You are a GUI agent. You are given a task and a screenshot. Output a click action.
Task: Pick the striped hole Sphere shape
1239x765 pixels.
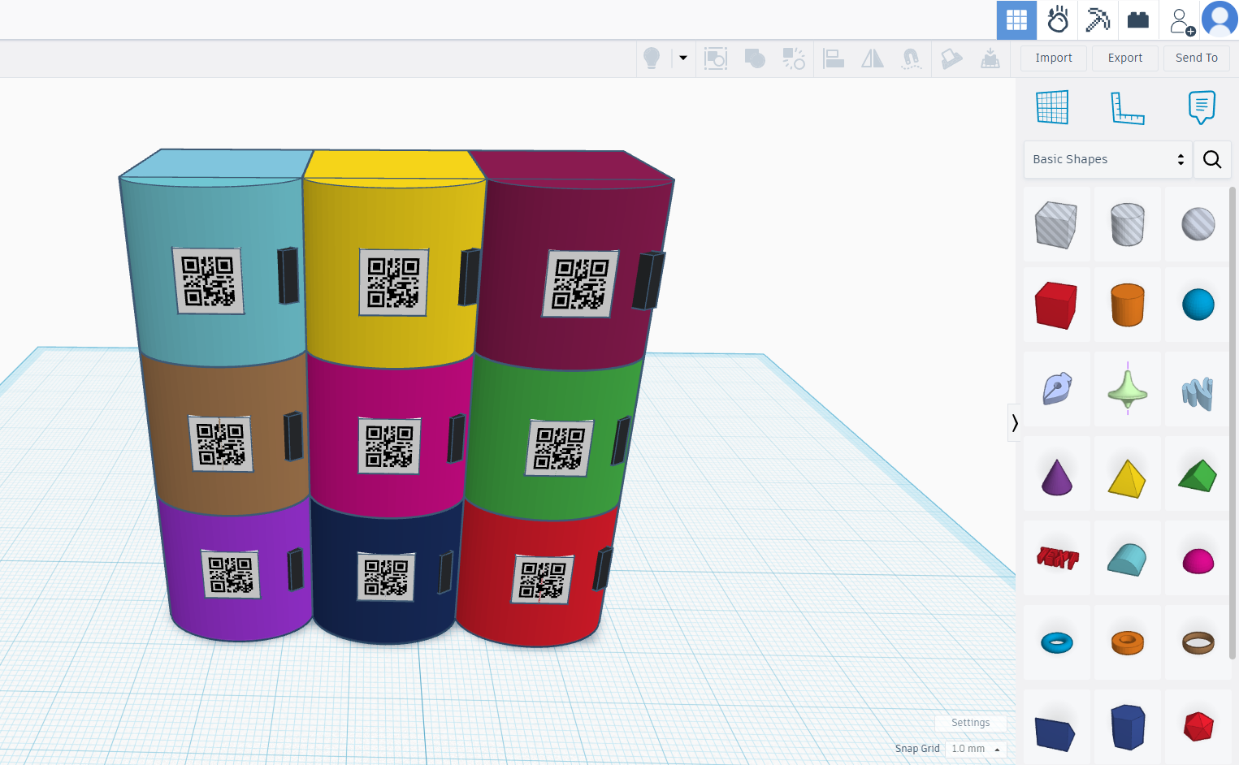coord(1198,224)
